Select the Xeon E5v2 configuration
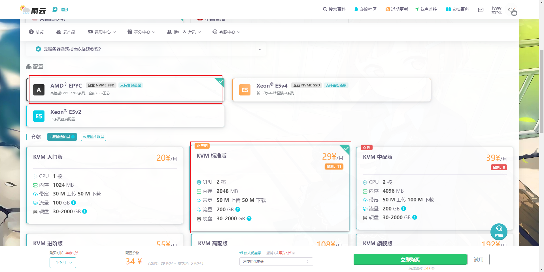Image resolution: width=544 pixels, height=272 pixels. pos(125,116)
